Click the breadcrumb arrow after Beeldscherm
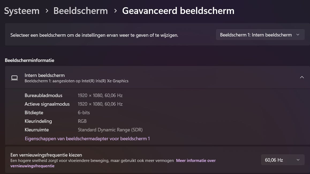Screen dimensions: 310x174 (115, 11)
